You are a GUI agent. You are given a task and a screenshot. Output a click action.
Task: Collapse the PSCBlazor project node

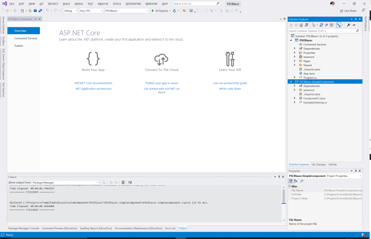(291, 40)
